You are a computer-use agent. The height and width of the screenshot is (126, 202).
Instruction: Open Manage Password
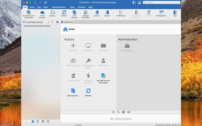(x=86, y=14)
